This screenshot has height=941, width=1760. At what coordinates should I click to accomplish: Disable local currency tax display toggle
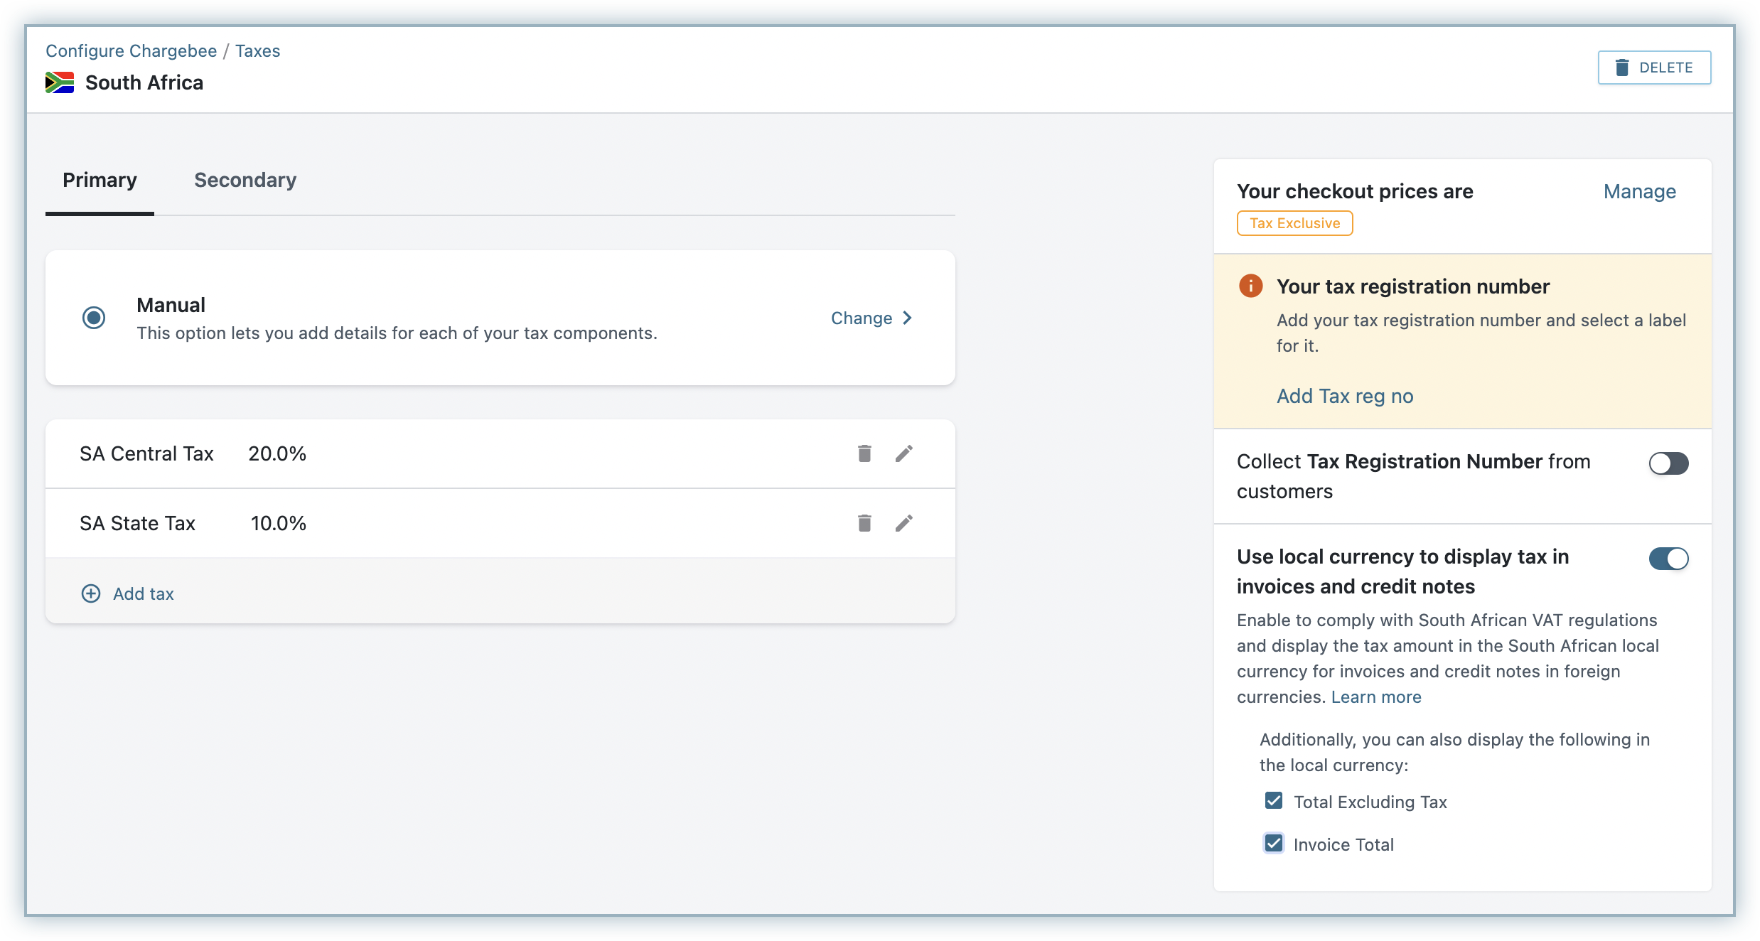click(x=1668, y=559)
